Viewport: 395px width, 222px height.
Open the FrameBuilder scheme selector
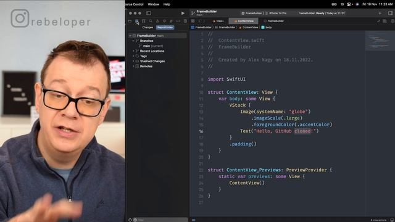(252, 13)
